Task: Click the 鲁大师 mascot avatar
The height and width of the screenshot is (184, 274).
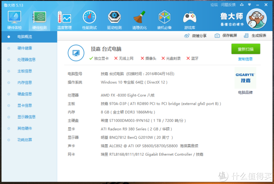Action: 256,19
